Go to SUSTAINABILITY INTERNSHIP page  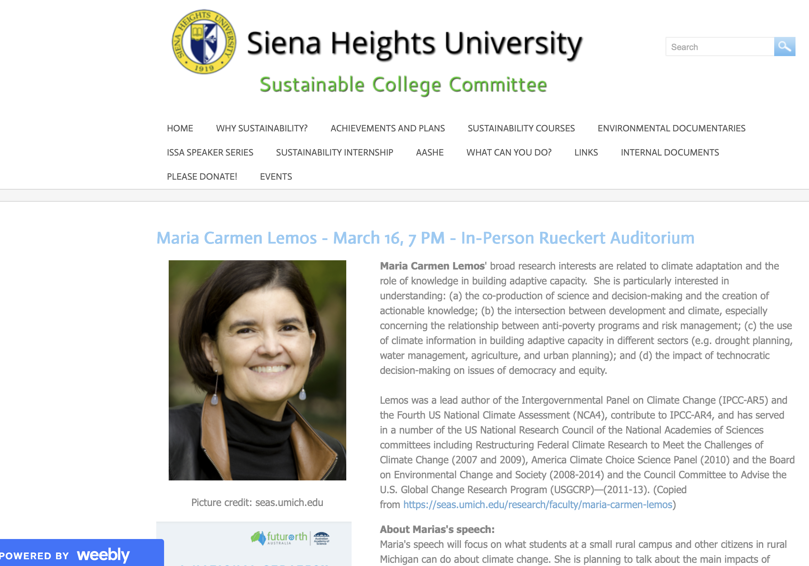(335, 152)
